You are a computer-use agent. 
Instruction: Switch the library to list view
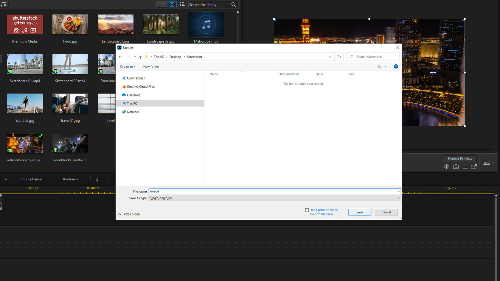pos(162,4)
